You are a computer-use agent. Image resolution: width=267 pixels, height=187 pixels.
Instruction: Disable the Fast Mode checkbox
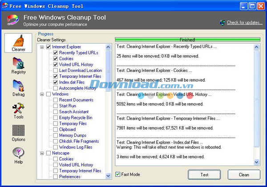(x=117, y=175)
